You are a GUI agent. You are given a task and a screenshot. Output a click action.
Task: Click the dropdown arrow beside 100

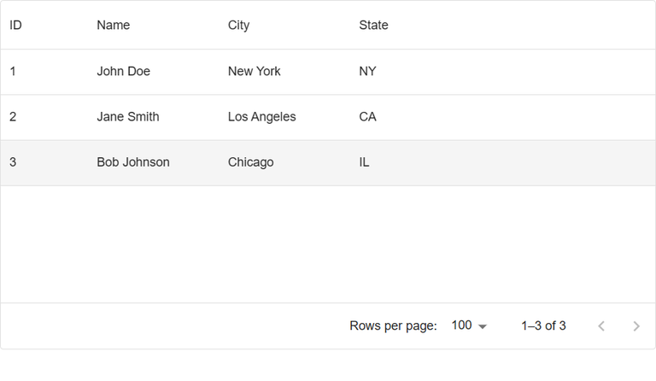click(x=483, y=326)
